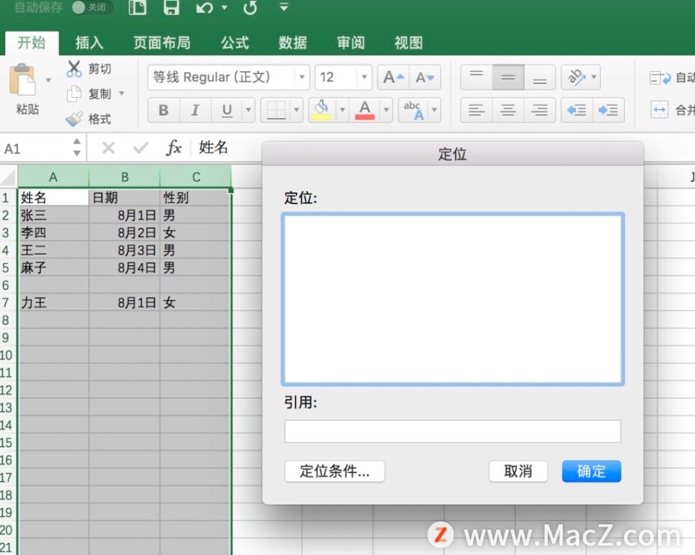695x555 pixels.
Task: Toggle Bold formatting
Action: [163, 109]
